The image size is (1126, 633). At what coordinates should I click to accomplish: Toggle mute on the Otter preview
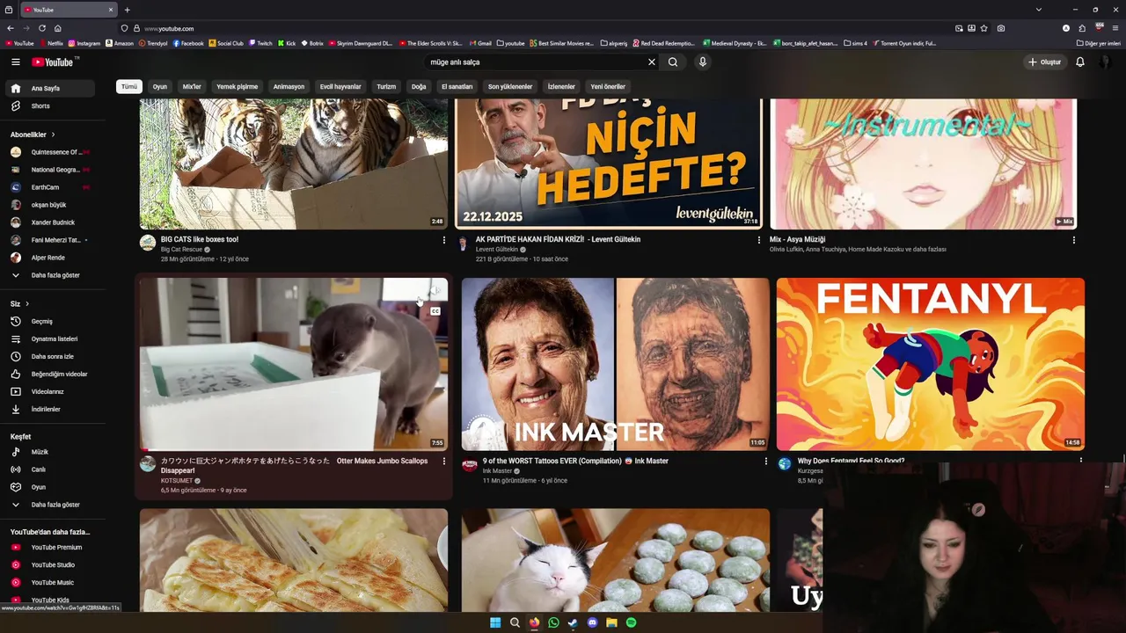tap(435, 290)
